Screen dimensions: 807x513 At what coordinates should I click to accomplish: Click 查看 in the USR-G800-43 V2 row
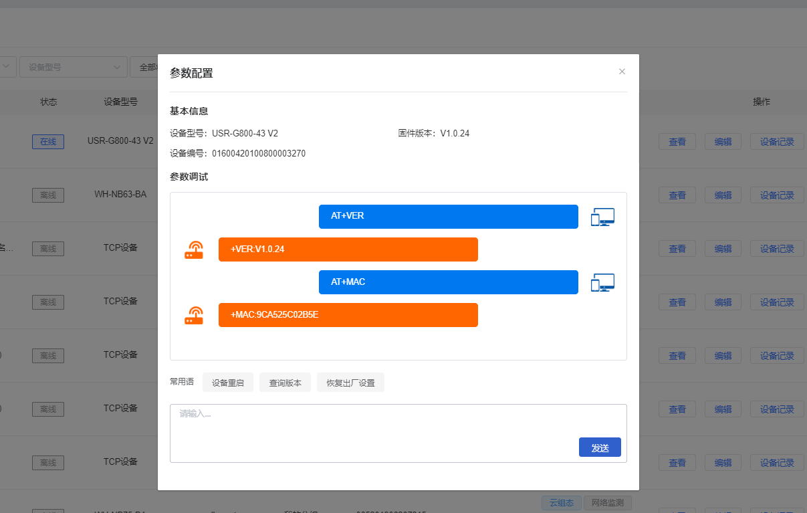[x=677, y=142]
